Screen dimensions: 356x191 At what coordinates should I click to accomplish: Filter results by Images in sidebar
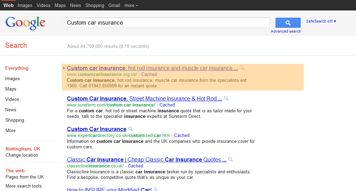[x=13, y=78]
